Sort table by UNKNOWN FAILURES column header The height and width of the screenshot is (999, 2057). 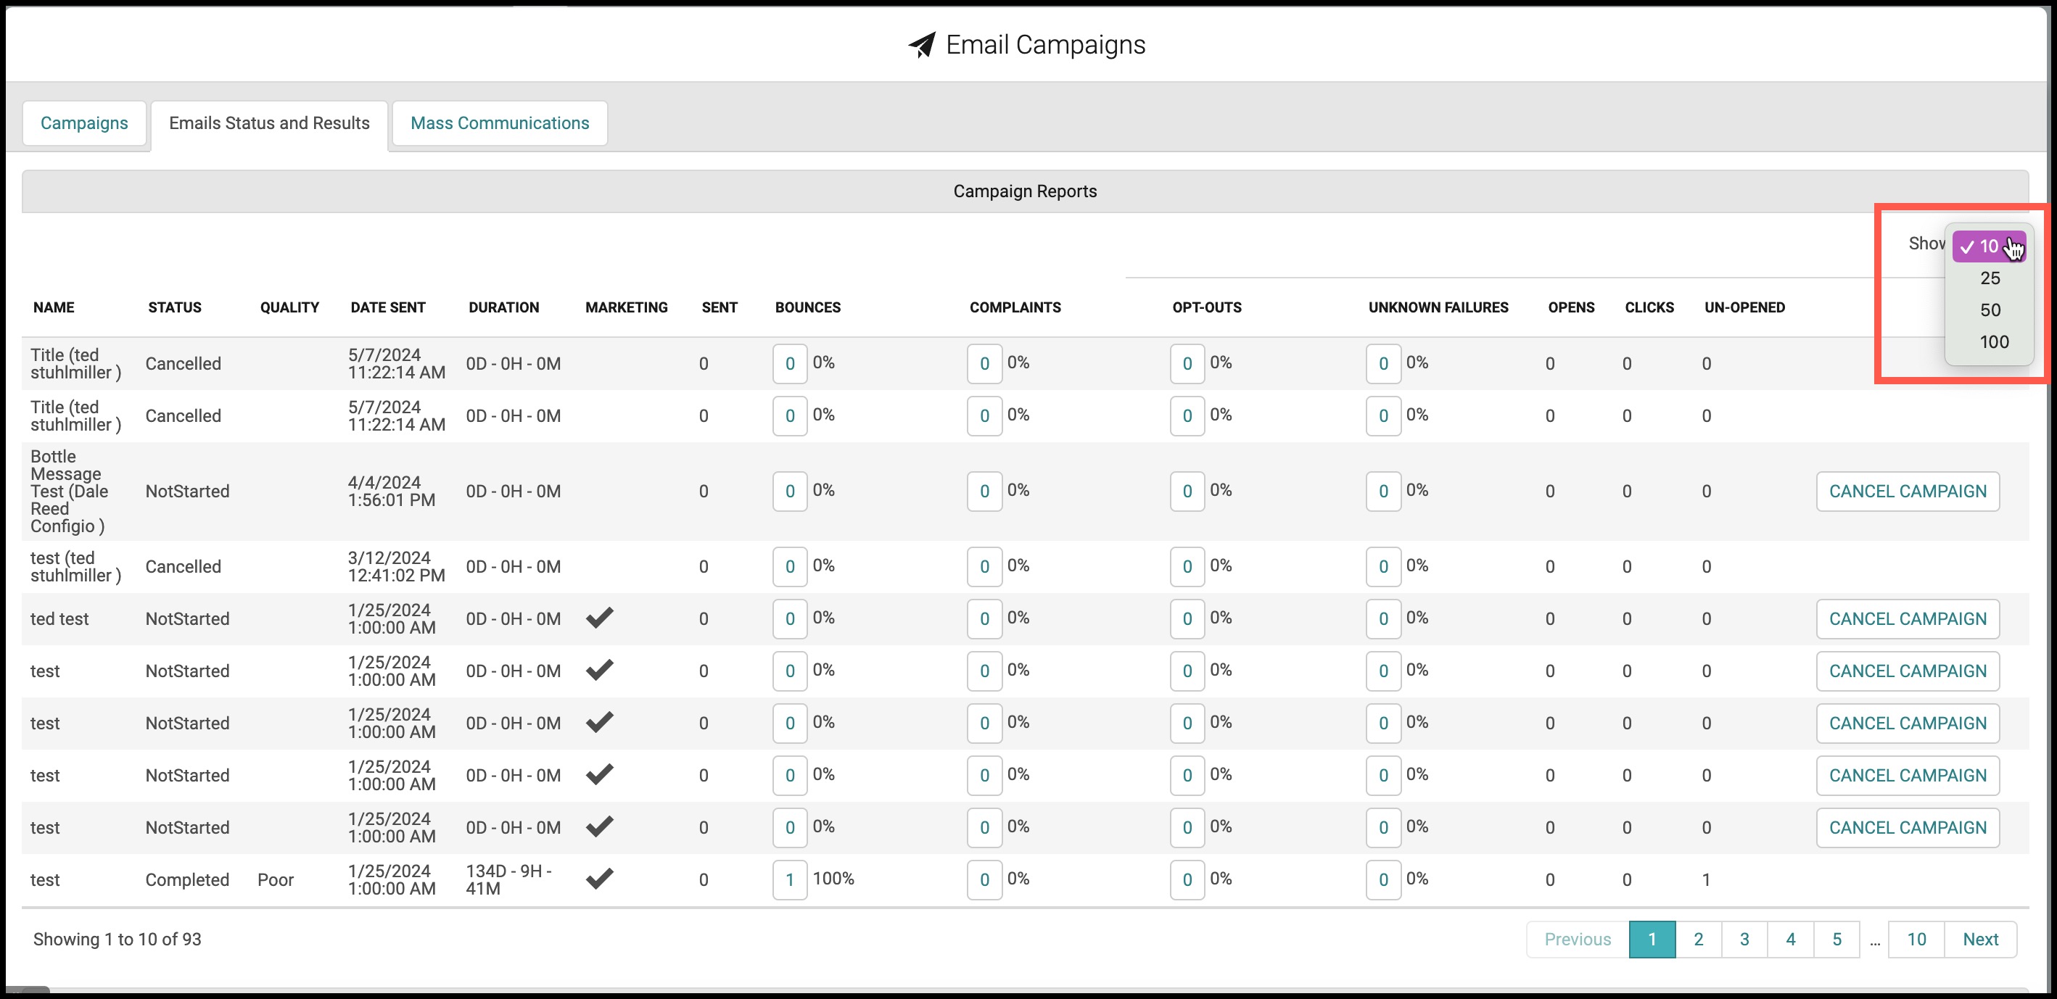[x=1438, y=307]
